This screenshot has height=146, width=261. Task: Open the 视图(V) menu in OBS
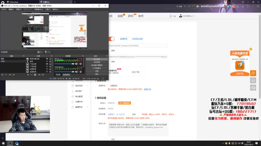click(19, 9)
